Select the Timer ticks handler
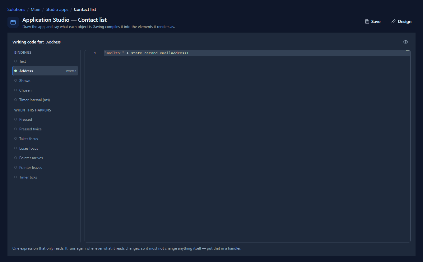Viewport: 423px width, 262px height. pos(45,177)
